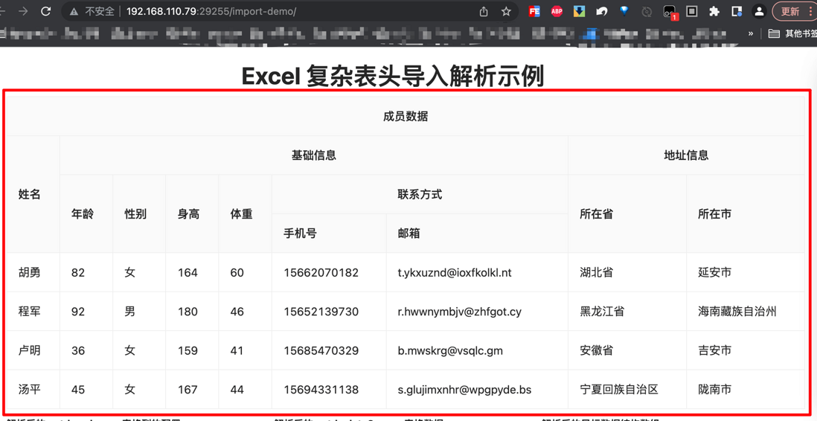
Task: Reload the page with the refresh icon
Action: pyautogui.click(x=46, y=11)
